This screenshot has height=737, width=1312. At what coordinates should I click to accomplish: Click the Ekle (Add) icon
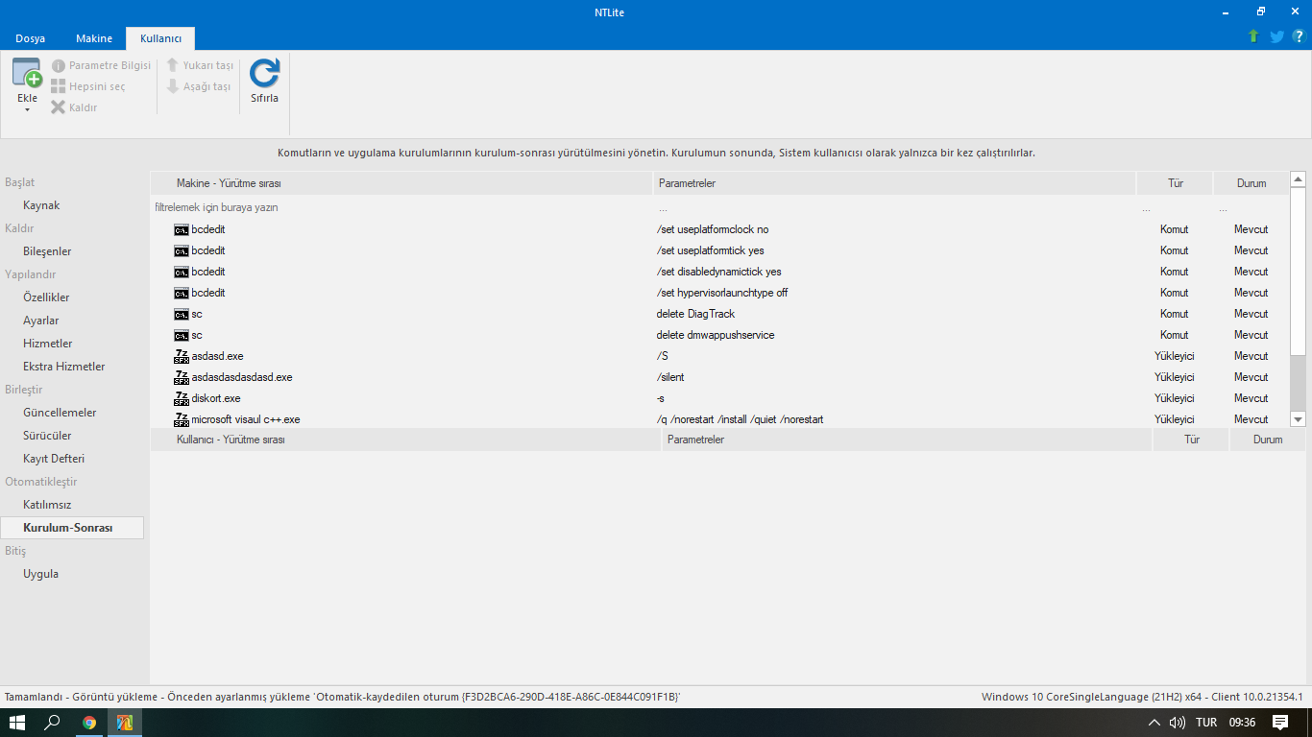click(x=27, y=73)
